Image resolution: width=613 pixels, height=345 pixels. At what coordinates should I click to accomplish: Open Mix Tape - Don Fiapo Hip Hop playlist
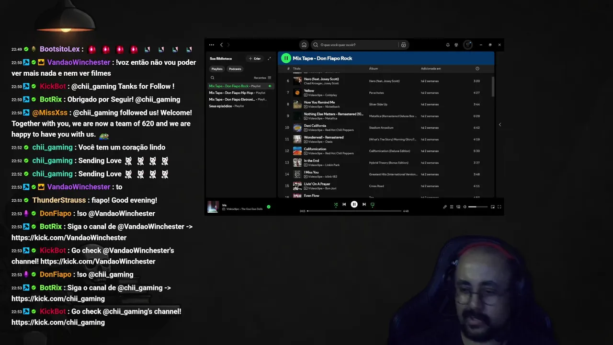pyautogui.click(x=240, y=93)
